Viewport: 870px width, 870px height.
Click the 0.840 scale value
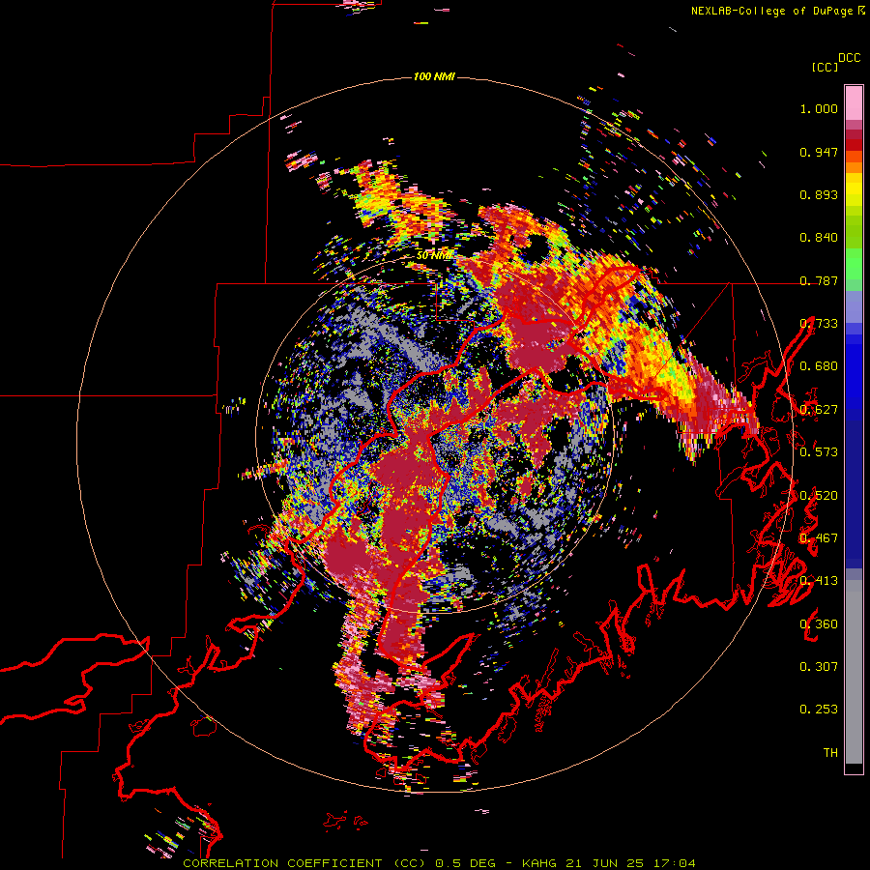click(819, 238)
